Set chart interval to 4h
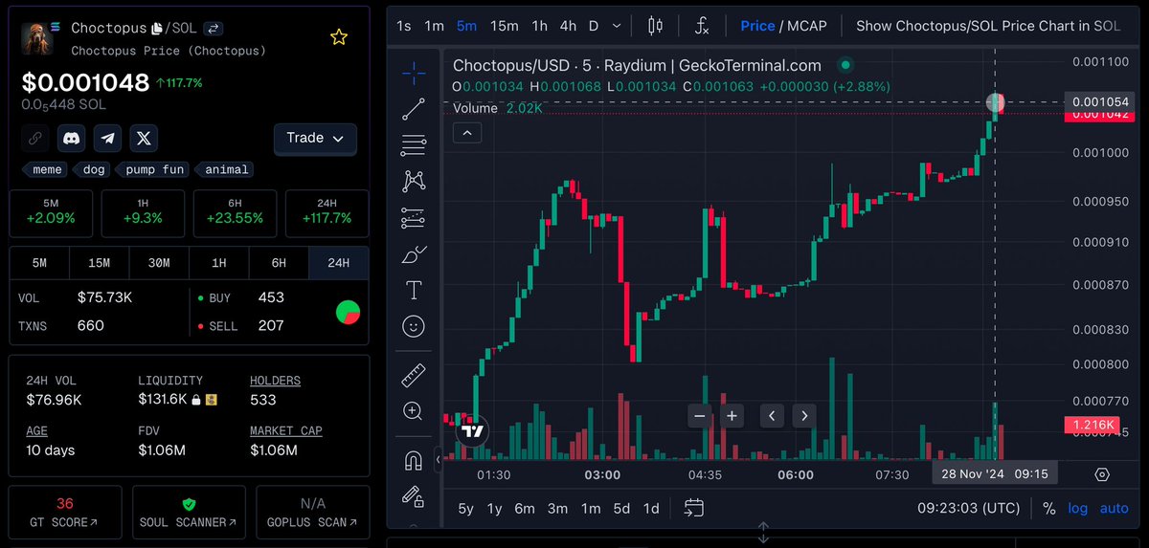 [x=569, y=26]
